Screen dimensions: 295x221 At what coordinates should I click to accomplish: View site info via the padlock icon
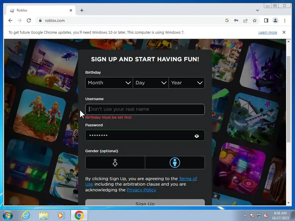(x=40, y=20)
